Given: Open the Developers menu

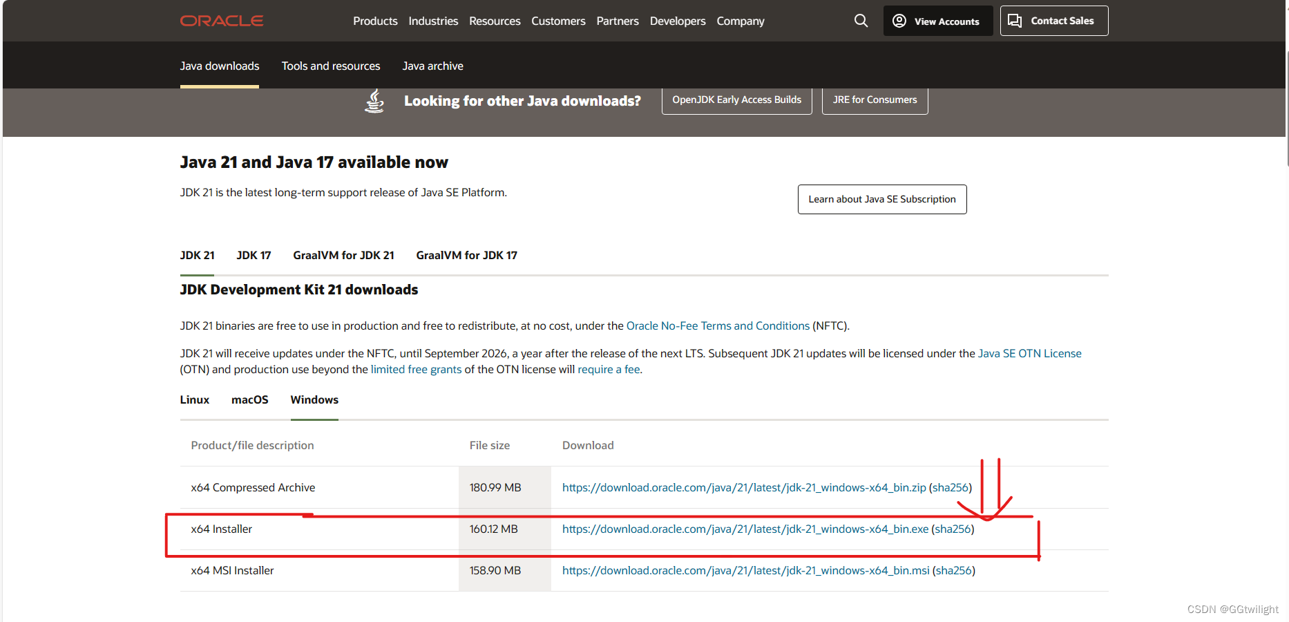Looking at the screenshot, I should coord(678,21).
